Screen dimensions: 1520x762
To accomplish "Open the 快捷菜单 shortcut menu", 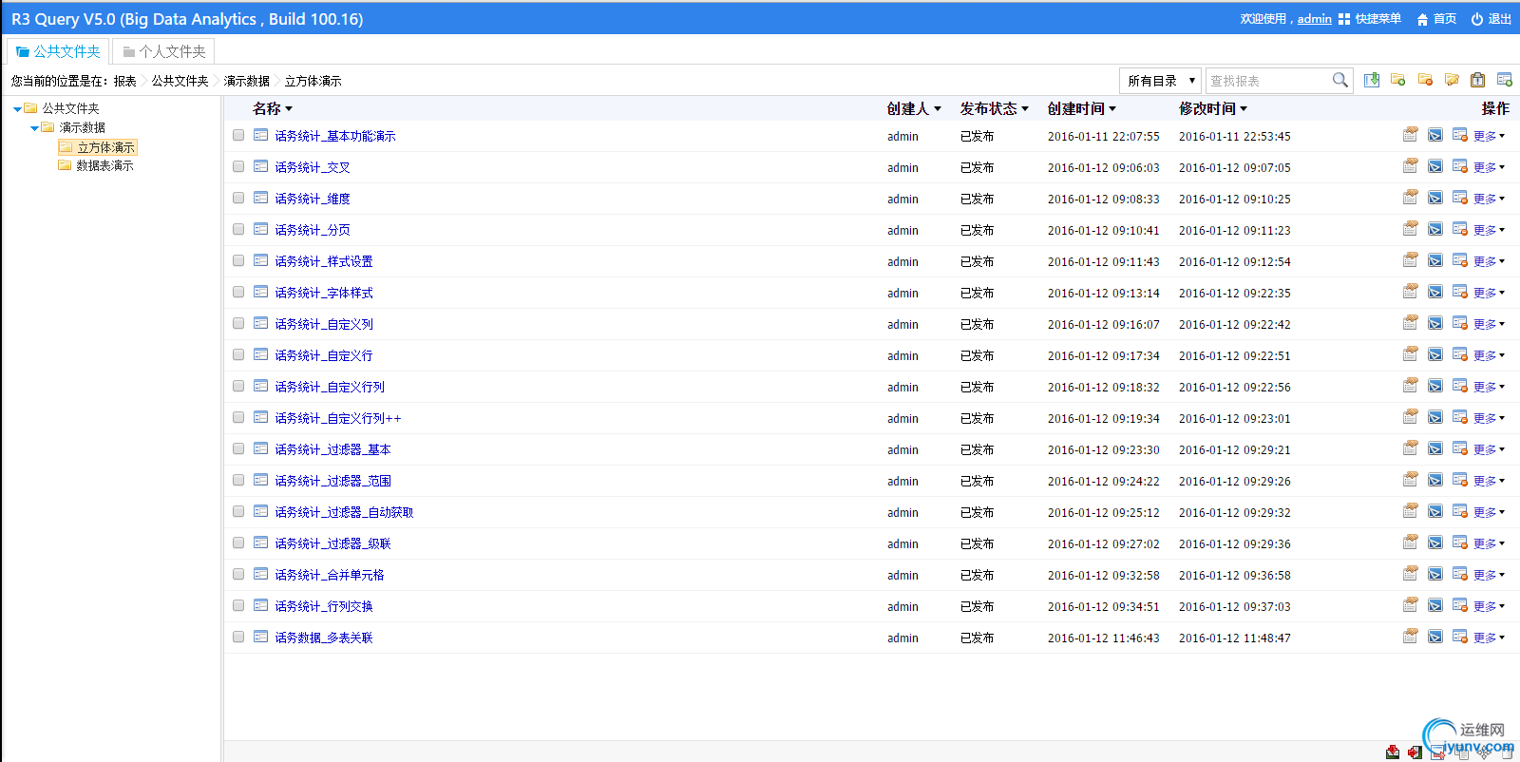I will [x=1370, y=19].
